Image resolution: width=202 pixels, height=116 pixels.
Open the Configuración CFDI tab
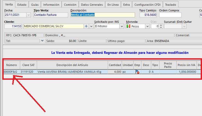(148, 5)
